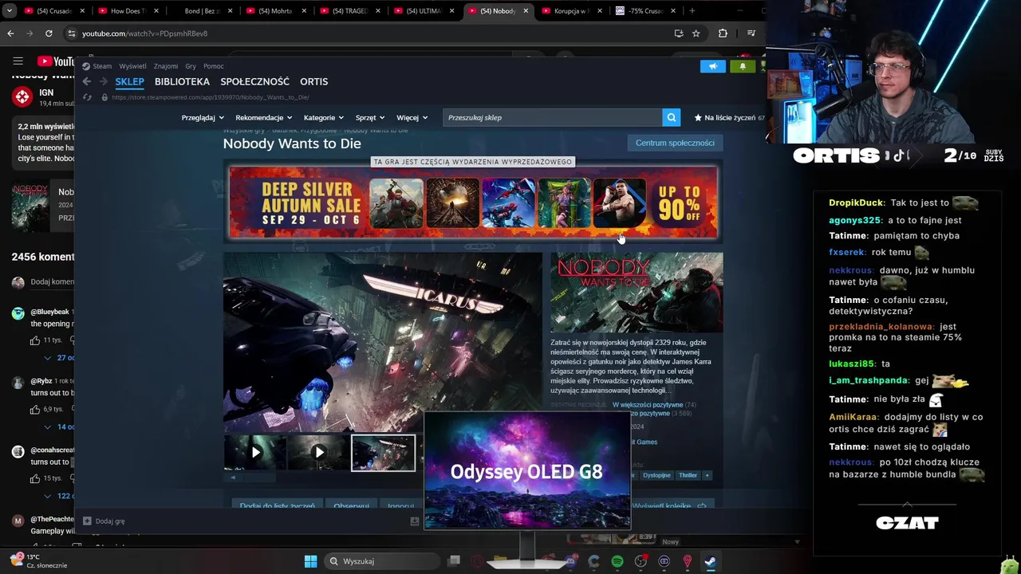Open Task View from the taskbar
Screen dimensions: 1021x574
tap(454, 561)
